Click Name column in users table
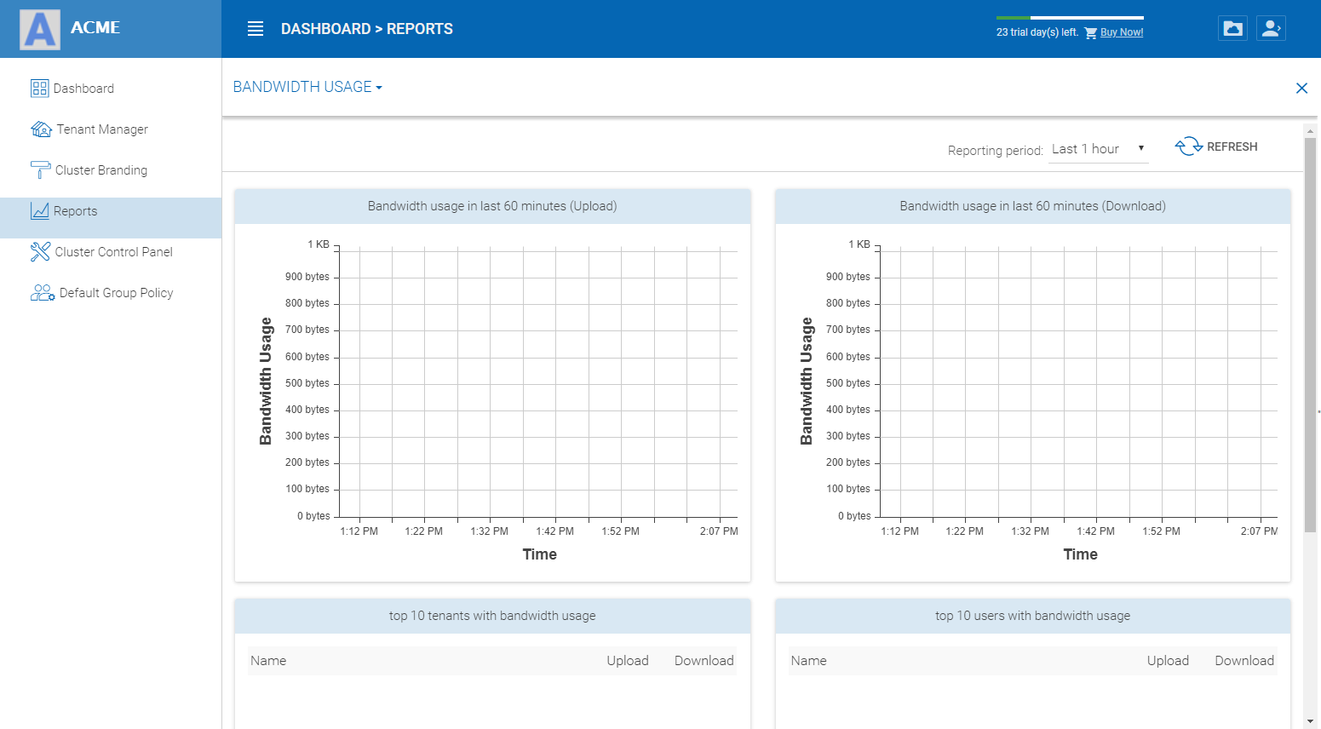The width and height of the screenshot is (1321, 729). coord(808,661)
